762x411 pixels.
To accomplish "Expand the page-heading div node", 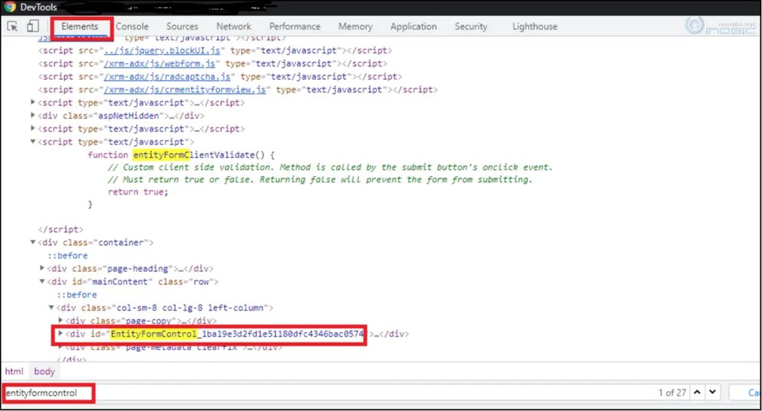I will (x=42, y=268).
